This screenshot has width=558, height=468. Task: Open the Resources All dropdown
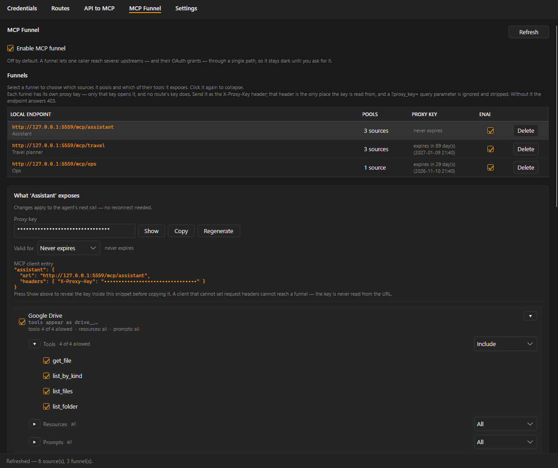coord(506,424)
